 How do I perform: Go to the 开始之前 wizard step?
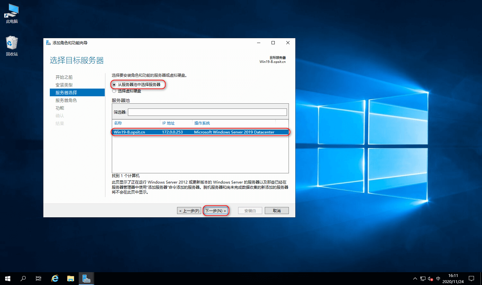coord(64,77)
